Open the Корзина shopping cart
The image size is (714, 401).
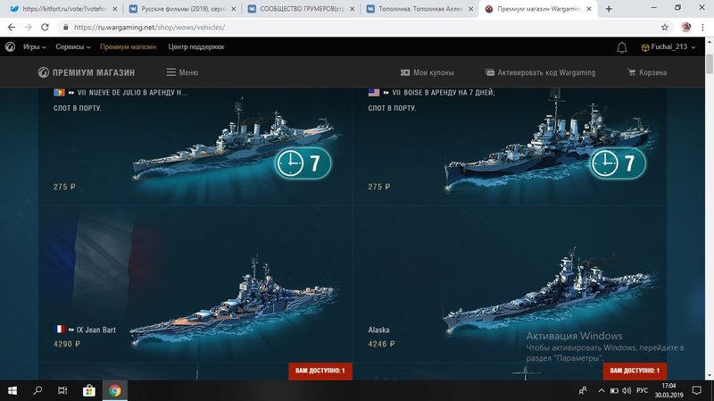point(647,72)
